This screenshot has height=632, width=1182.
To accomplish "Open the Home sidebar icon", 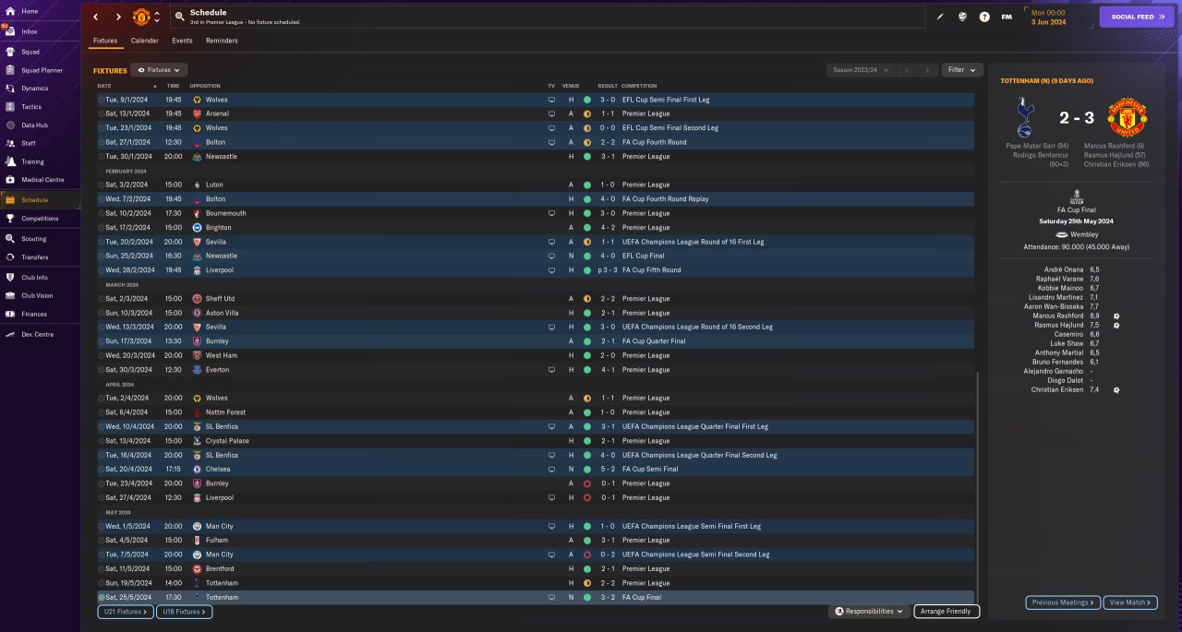I will [x=10, y=11].
